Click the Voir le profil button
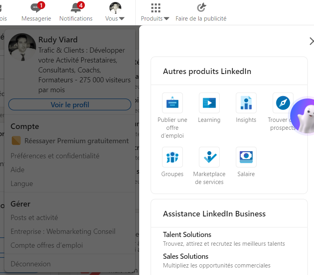This screenshot has width=314, height=275. click(x=70, y=104)
